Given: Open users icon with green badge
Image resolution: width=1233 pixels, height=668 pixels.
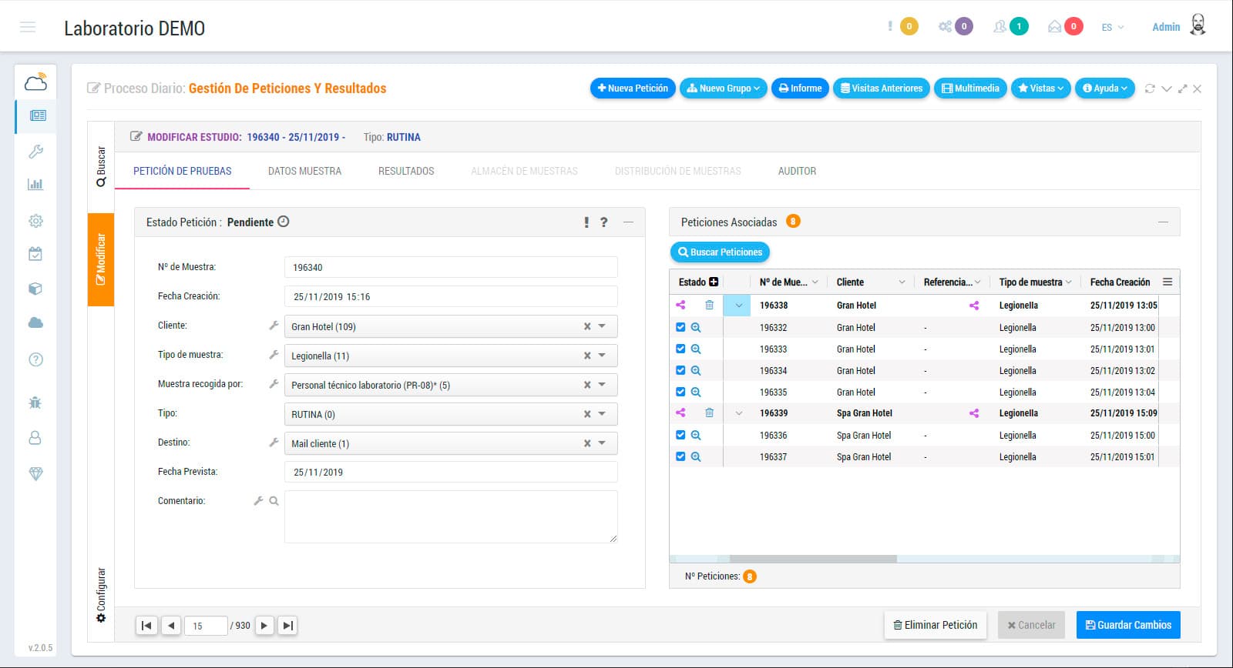Looking at the screenshot, I should click(1010, 26).
